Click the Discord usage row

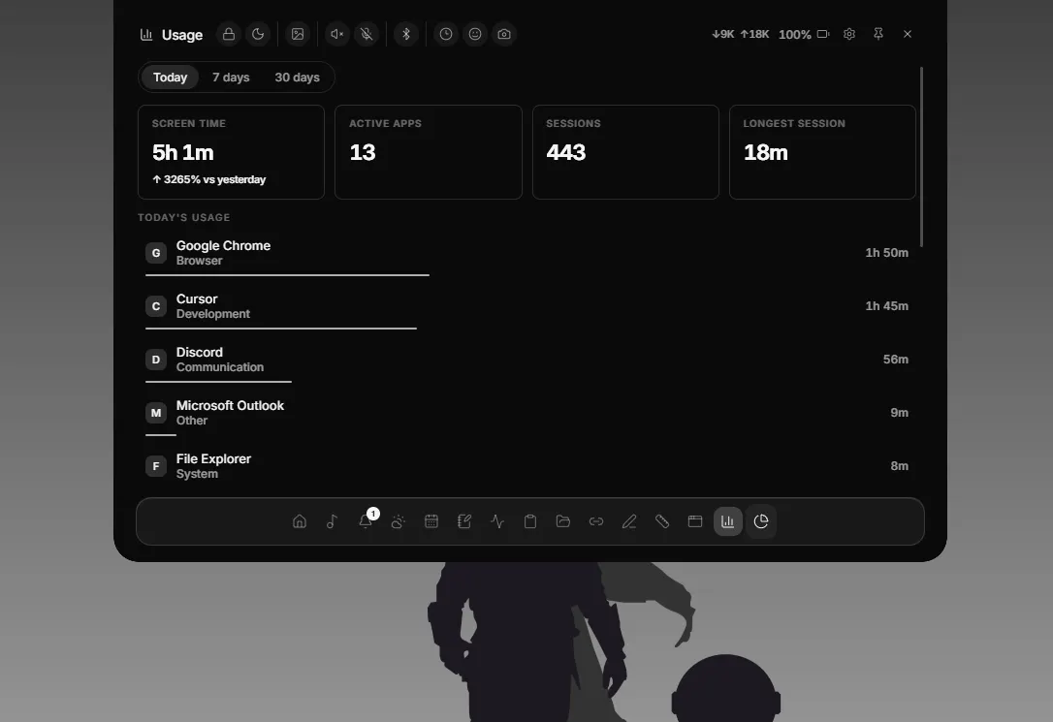527,361
